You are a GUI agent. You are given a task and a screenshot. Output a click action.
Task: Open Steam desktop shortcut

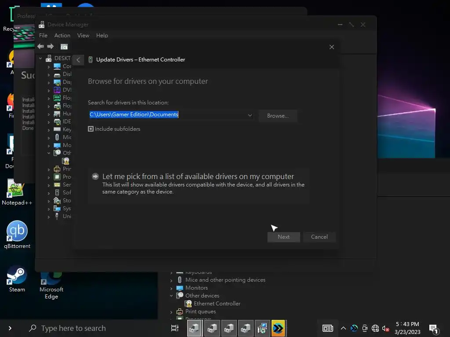coord(17,279)
